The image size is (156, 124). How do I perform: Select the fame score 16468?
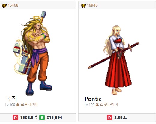point(13,5)
